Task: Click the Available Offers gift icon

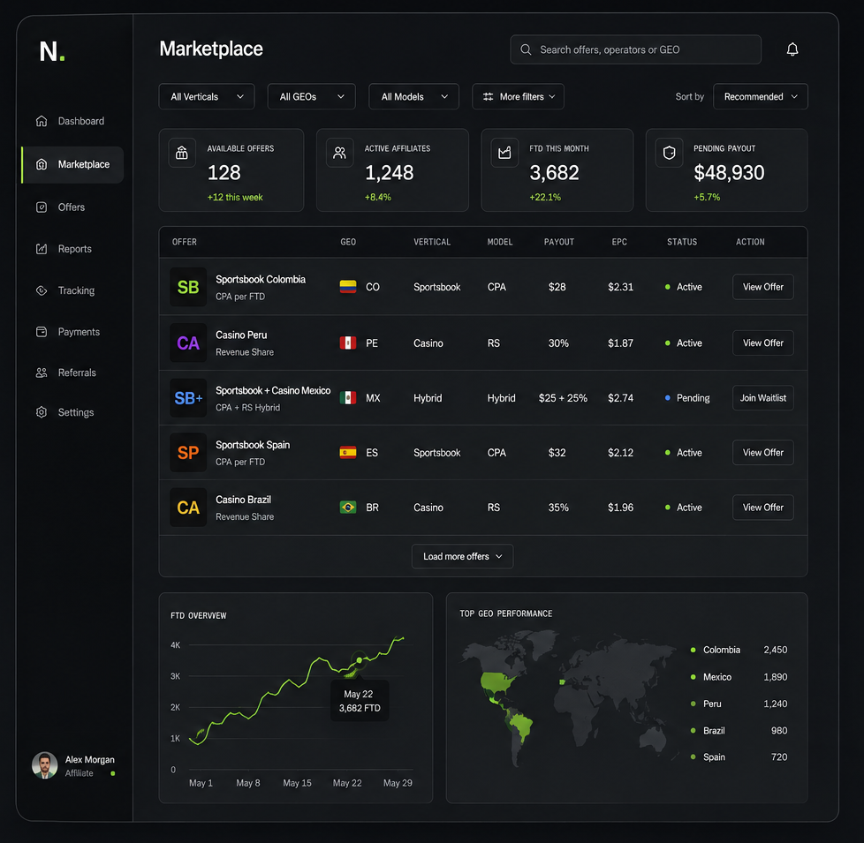Action: pyautogui.click(x=182, y=153)
